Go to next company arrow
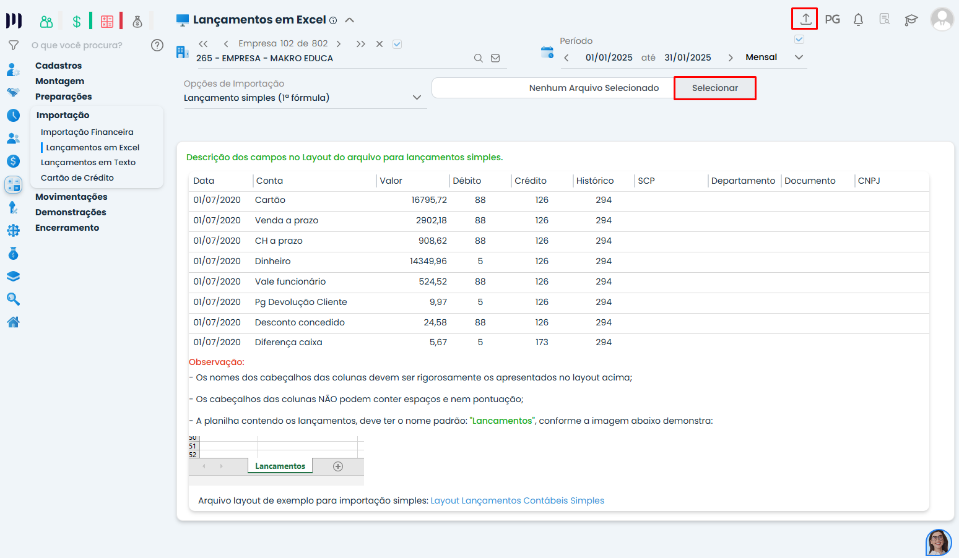The height and width of the screenshot is (558, 959). tap(339, 44)
